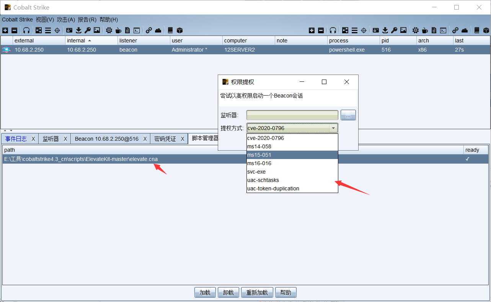Click Scripted Web Delivery terminal icon in first toolbar

tap(137, 30)
